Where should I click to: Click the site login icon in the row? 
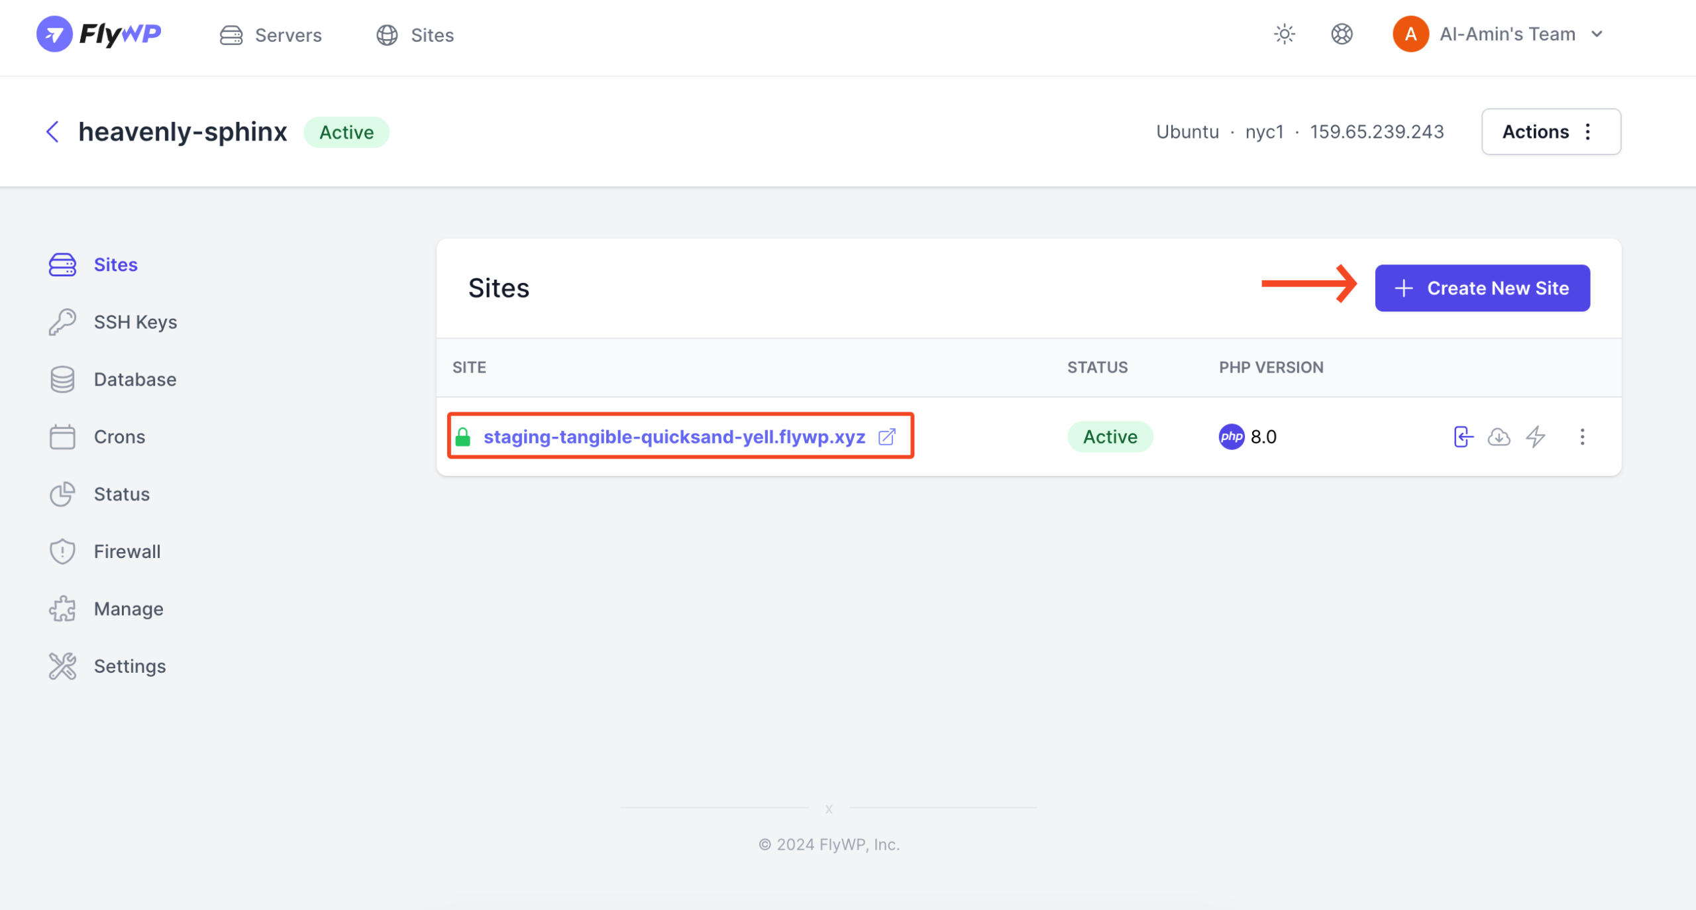(x=1463, y=437)
